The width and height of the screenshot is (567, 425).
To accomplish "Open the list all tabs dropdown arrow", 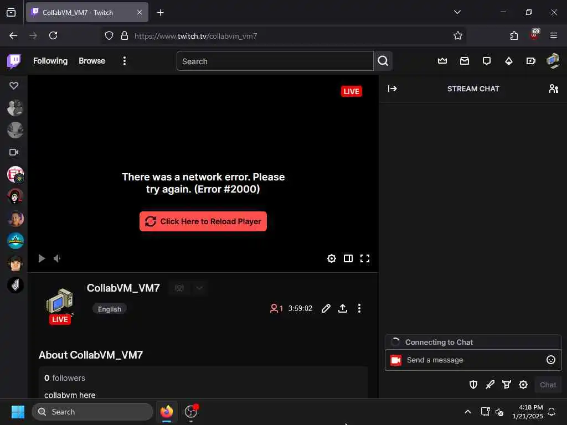I will point(457,12).
